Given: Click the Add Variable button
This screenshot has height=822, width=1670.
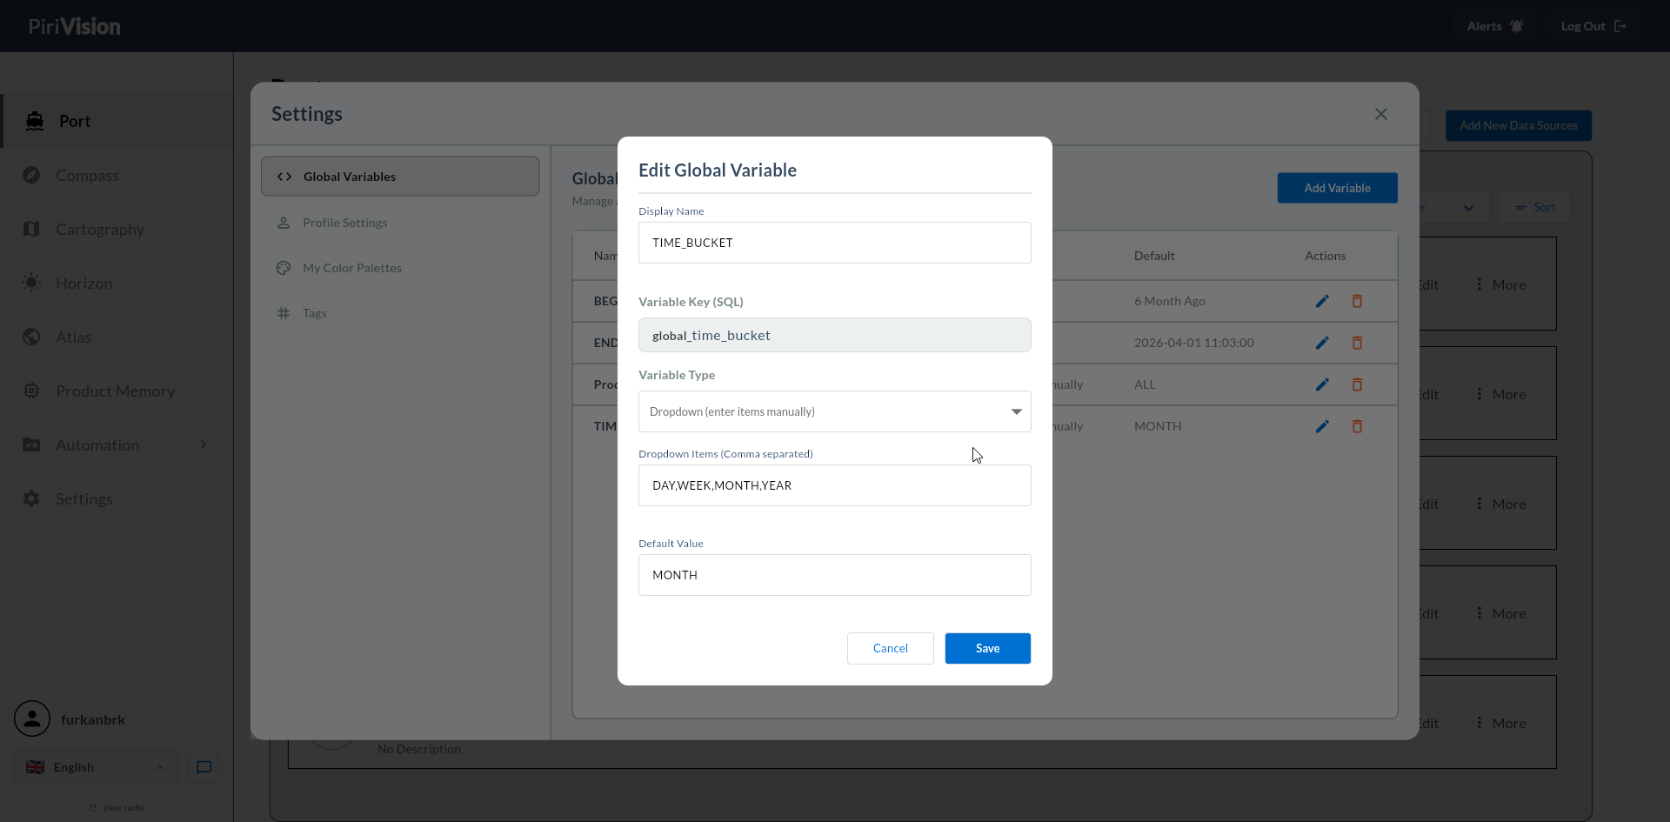Looking at the screenshot, I should coord(1338,188).
